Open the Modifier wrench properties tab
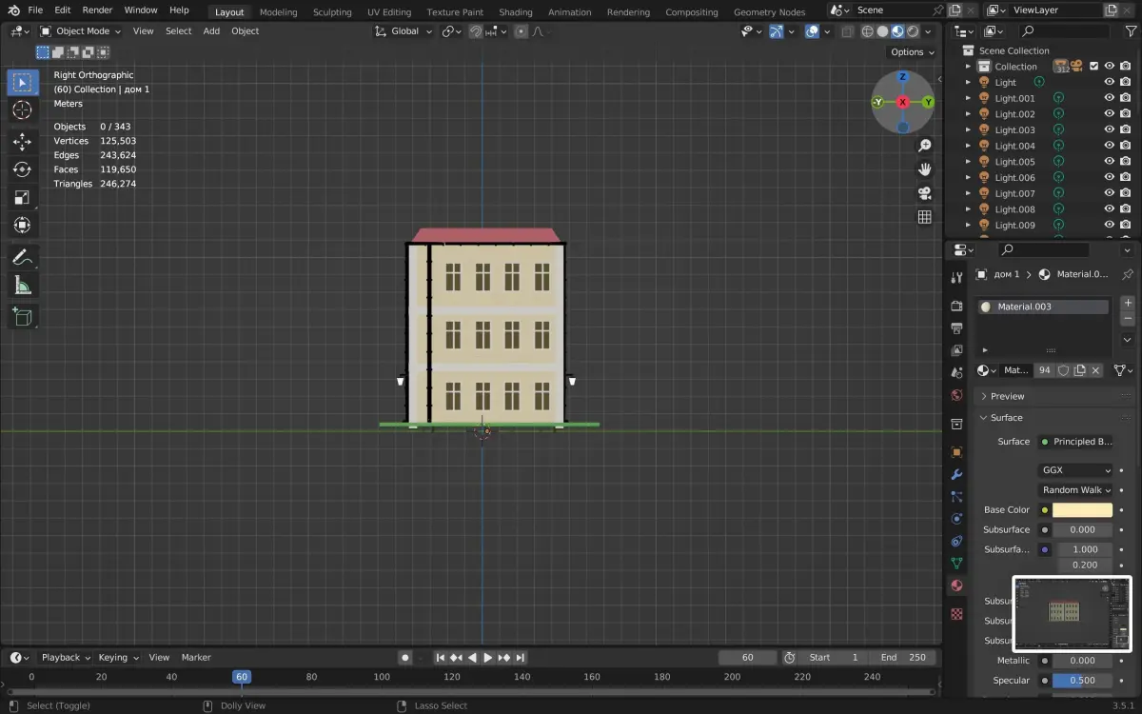This screenshot has height=714, width=1142. click(x=957, y=474)
